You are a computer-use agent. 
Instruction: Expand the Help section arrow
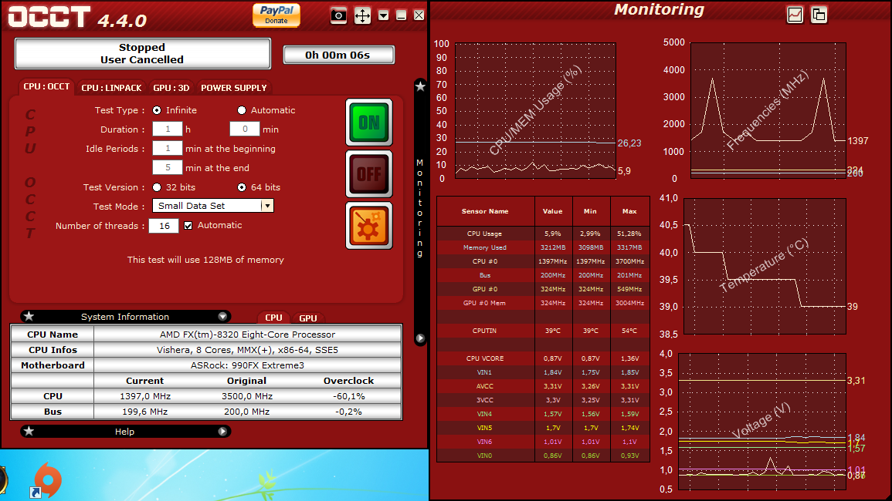click(x=222, y=431)
